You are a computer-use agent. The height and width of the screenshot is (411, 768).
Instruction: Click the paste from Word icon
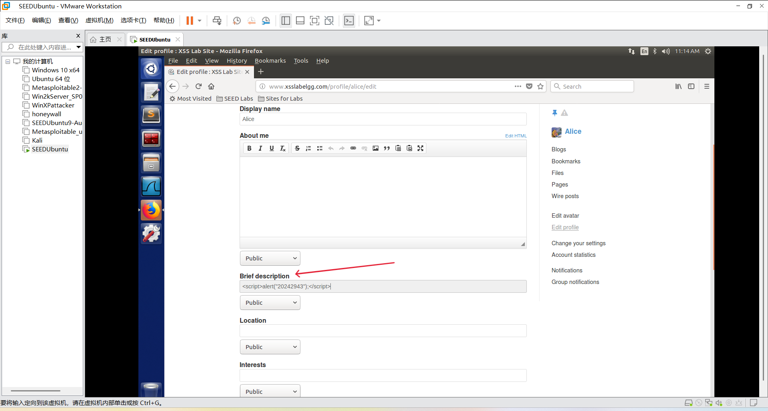(409, 148)
